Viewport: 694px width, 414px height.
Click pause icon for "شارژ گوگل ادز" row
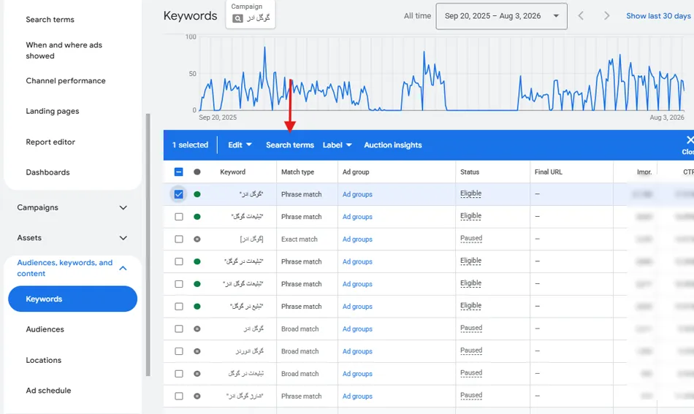197,396
